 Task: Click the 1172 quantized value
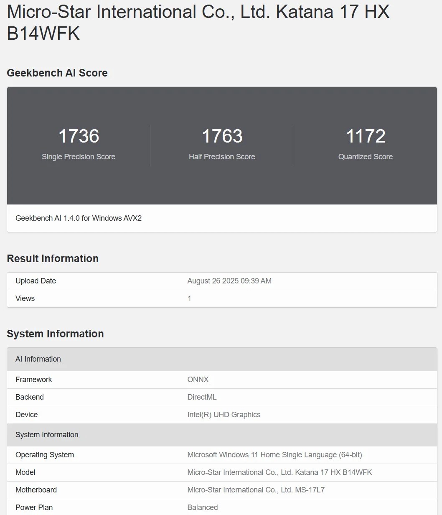[x=366, y=136]
